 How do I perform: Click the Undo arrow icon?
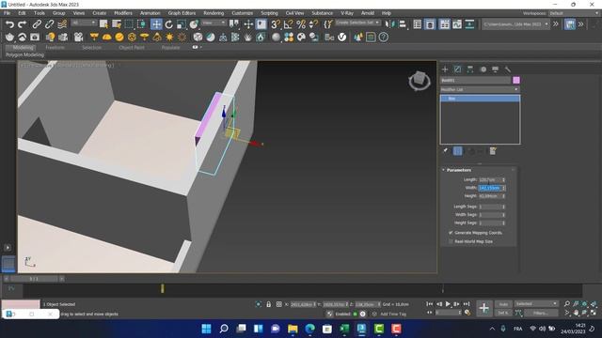coord(9,24)
